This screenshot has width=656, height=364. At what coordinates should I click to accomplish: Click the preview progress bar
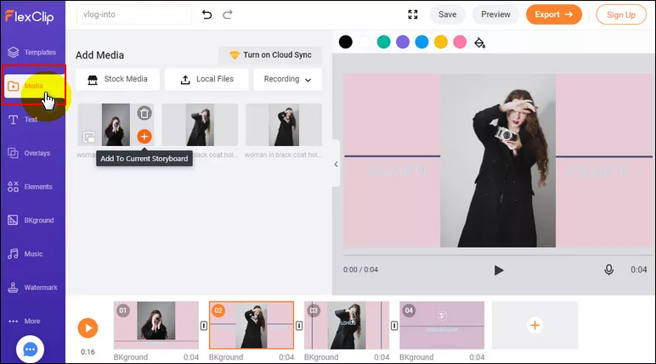tap(497, 255)
